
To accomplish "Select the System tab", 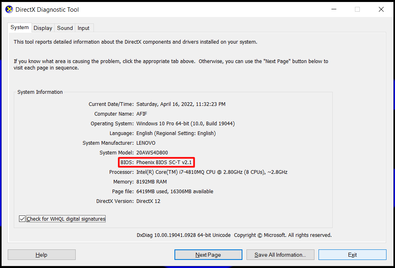I will [x=19, y=27].
